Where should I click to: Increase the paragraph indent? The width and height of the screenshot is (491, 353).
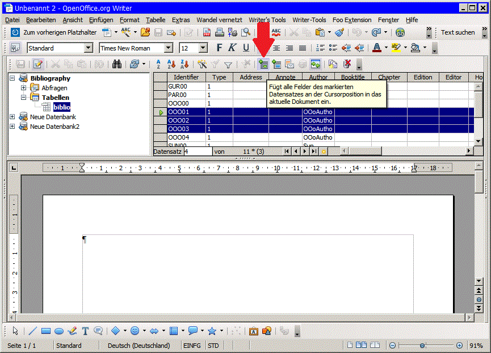359,48
